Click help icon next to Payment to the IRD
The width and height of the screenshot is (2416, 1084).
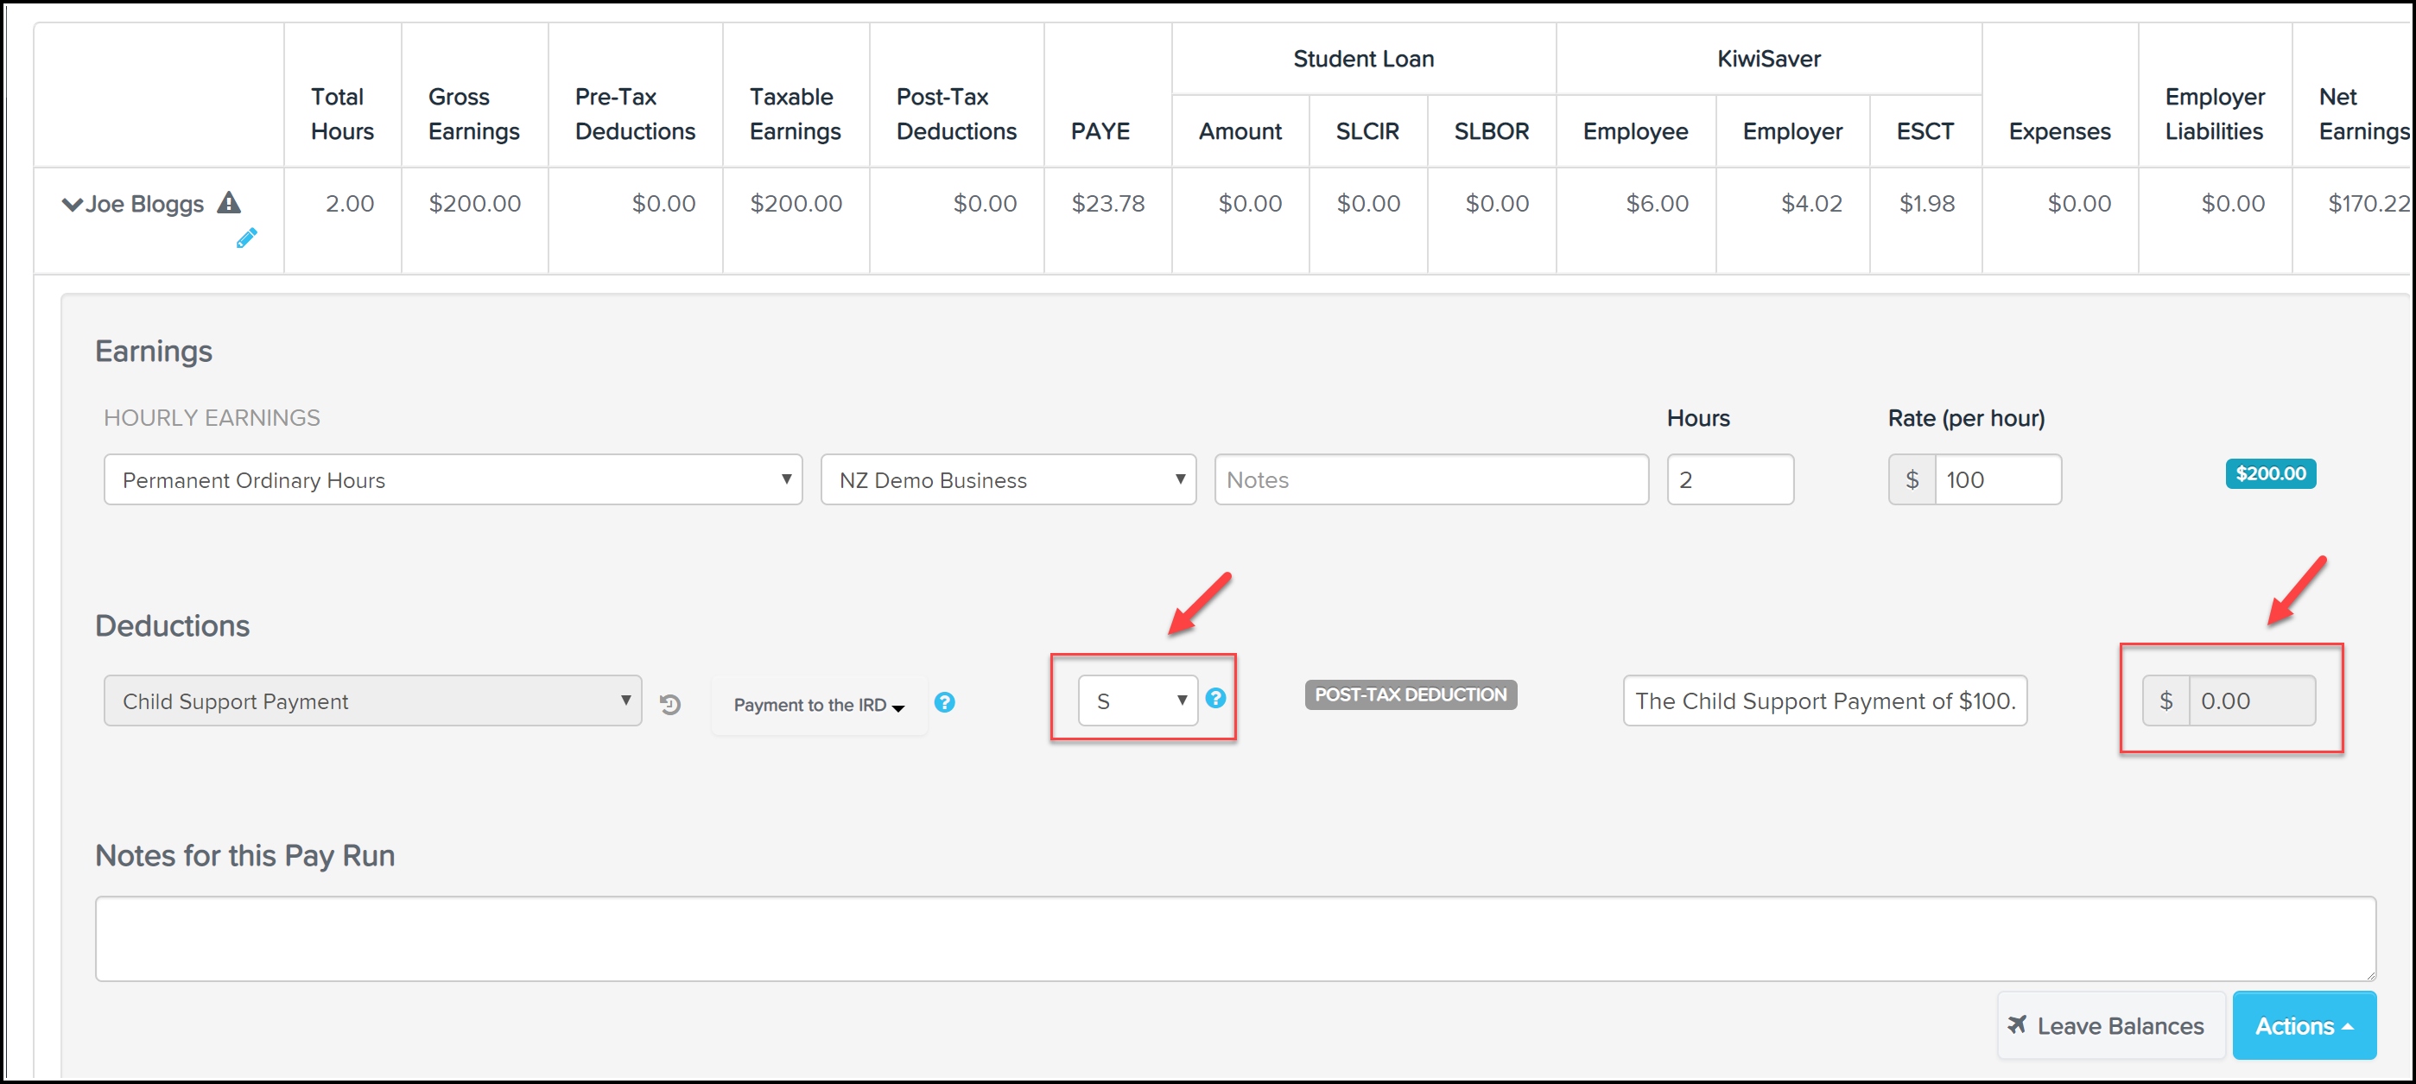(944, 702)
